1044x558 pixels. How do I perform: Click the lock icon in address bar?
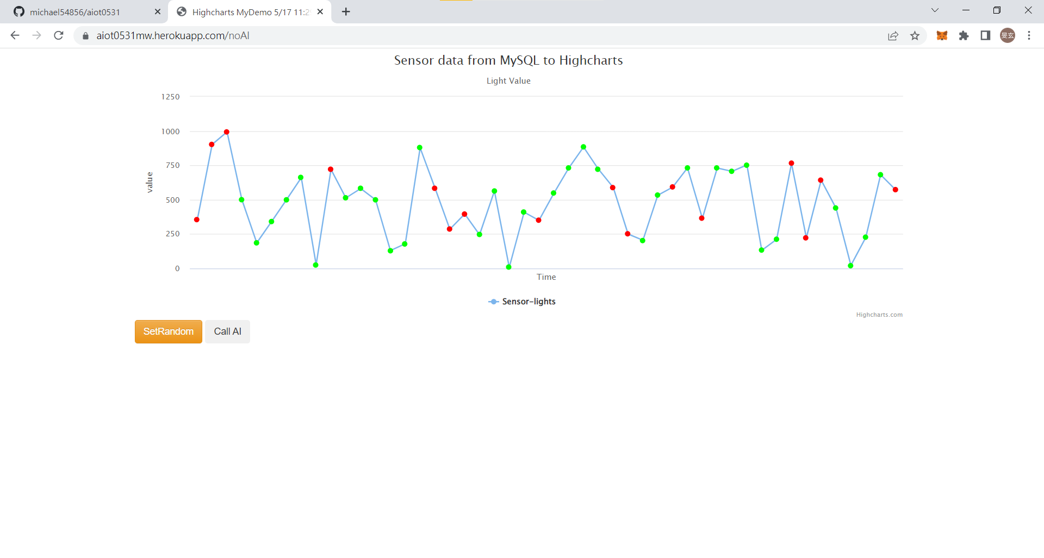click(x=85, y=36)
